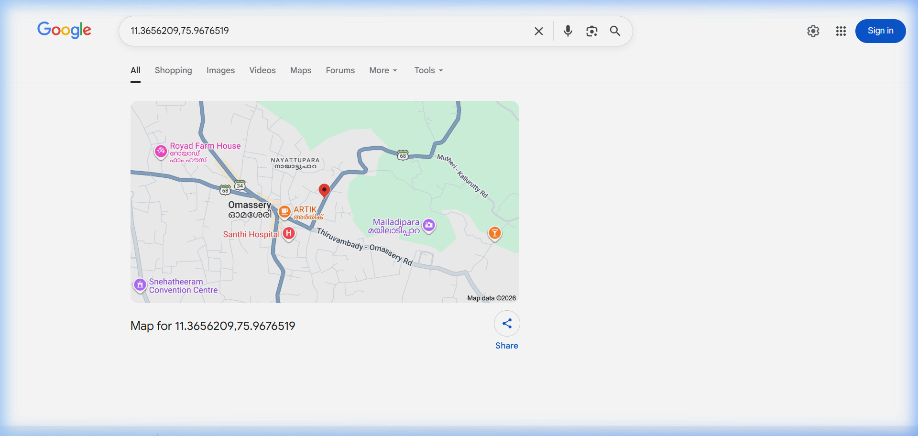The image size is (918, 436).
Task: Open the Forums results tab
Action: (340, 70)
